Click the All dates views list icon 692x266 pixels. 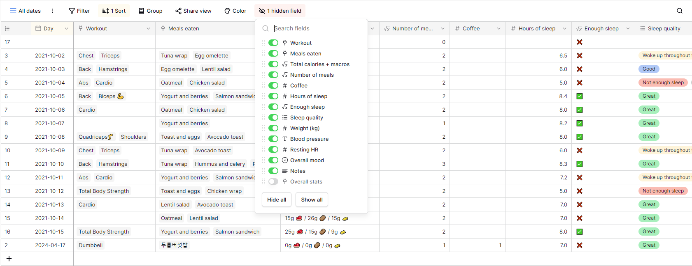(13, 11)
